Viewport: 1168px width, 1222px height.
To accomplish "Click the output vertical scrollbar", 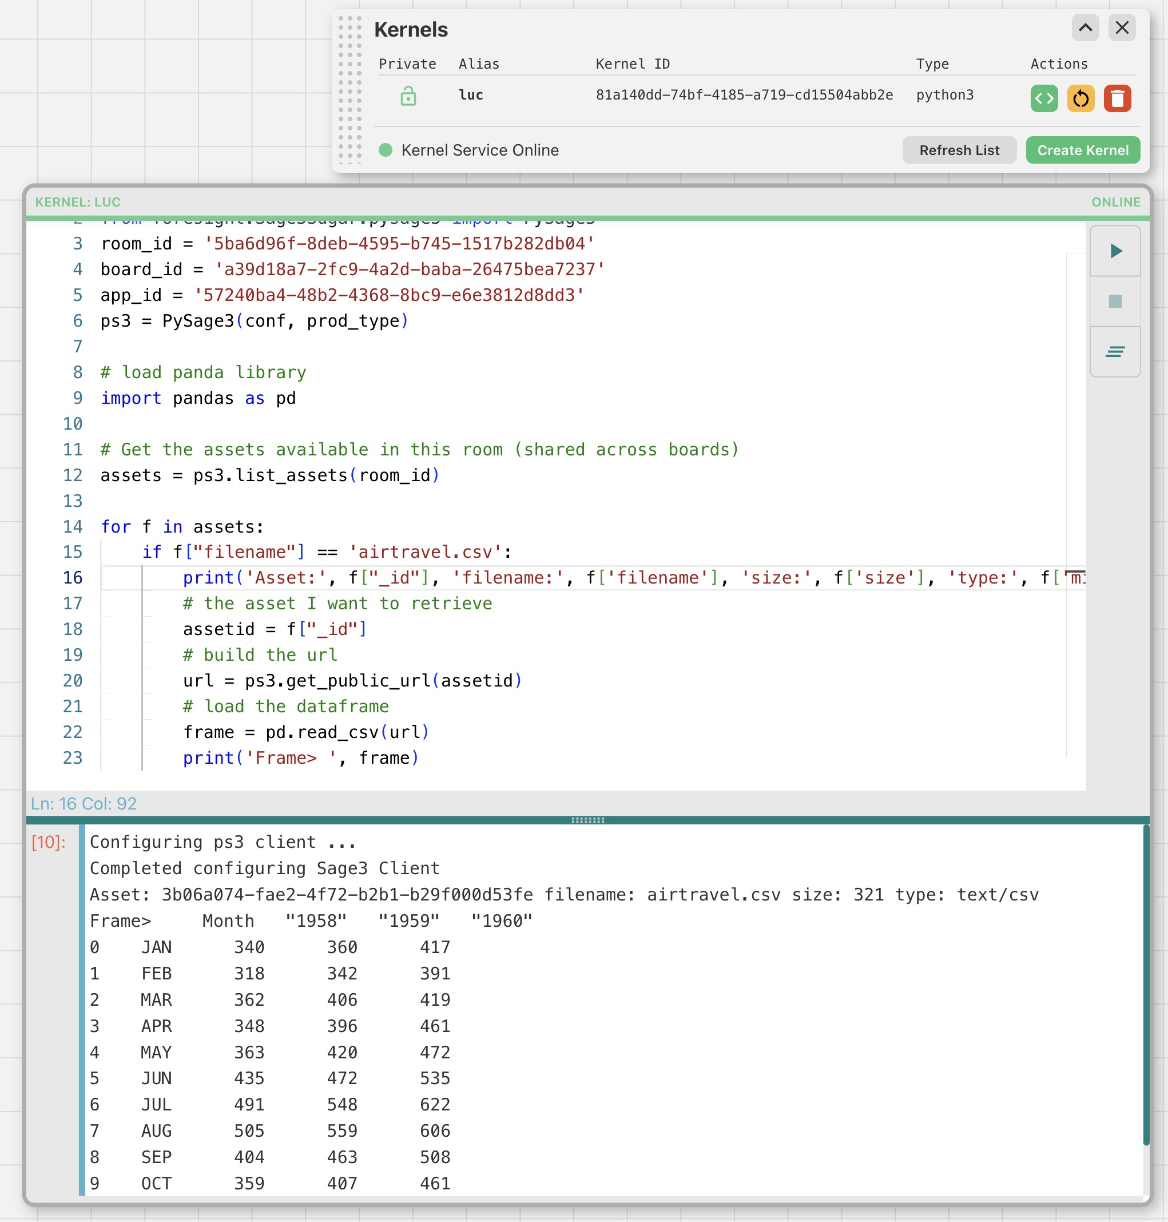I will click(x=1146, y=985).
